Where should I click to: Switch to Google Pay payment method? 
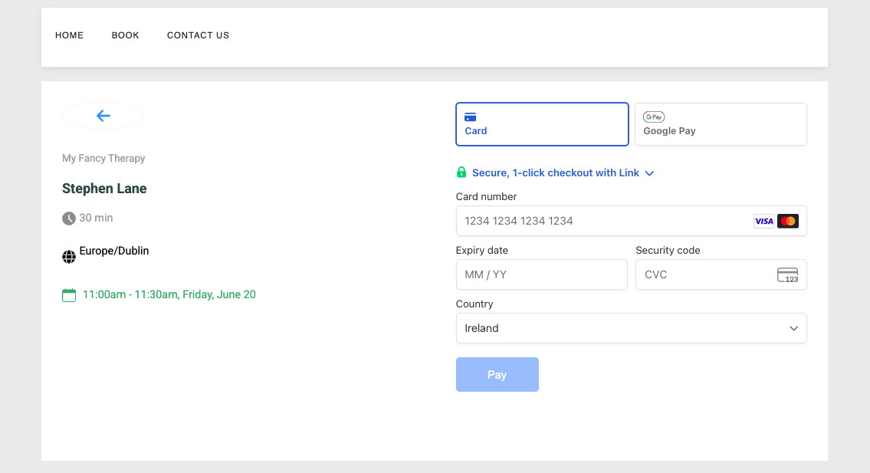(x=720, y=123)
